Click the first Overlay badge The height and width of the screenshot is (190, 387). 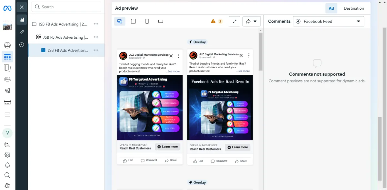197,42
